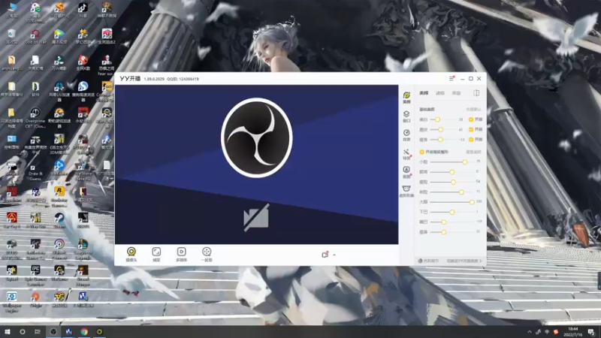Click the Chrome icon in taskbar

click(x=84, y=331)
